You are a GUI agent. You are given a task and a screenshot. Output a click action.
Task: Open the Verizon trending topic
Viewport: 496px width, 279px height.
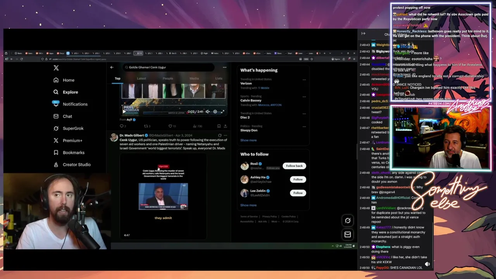point(246,83)
